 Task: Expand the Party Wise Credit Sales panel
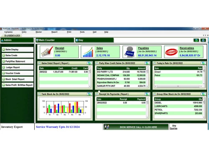click(147, 63)
